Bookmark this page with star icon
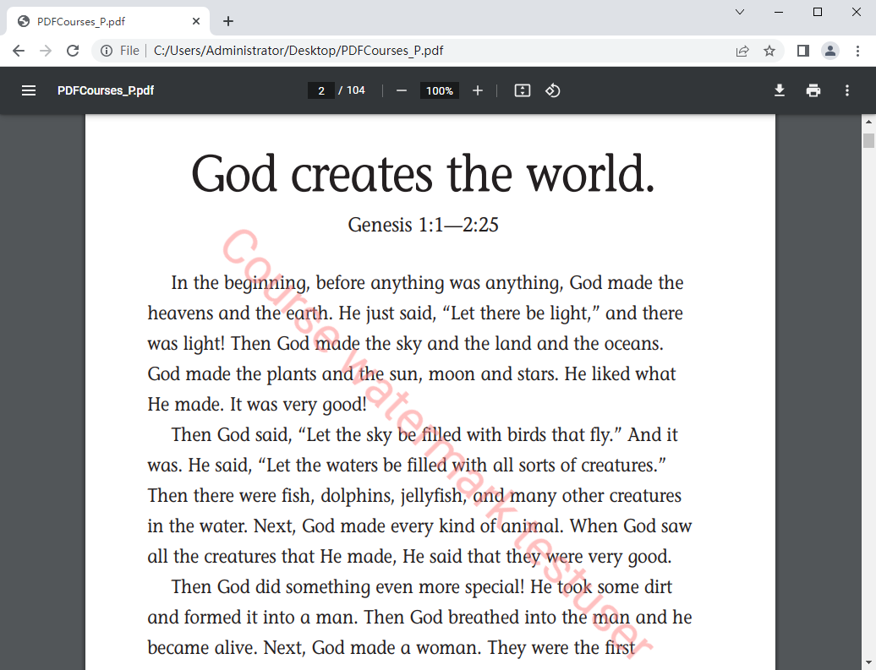The width and height of the screenshot is (876, 670). [x=769, y=51]
